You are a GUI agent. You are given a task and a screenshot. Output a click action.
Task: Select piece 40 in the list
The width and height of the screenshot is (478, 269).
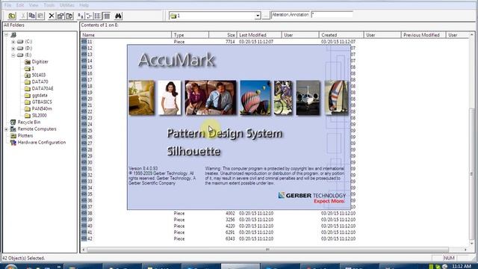point(87,226)
